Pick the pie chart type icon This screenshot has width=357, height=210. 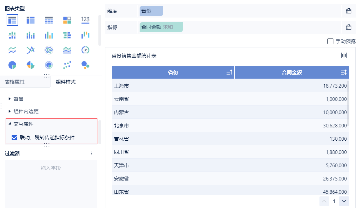(12, 65)
